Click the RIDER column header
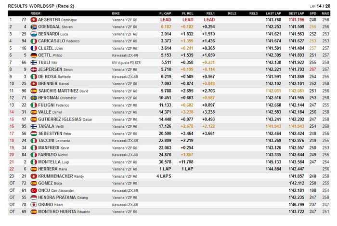 pos(36,13)
